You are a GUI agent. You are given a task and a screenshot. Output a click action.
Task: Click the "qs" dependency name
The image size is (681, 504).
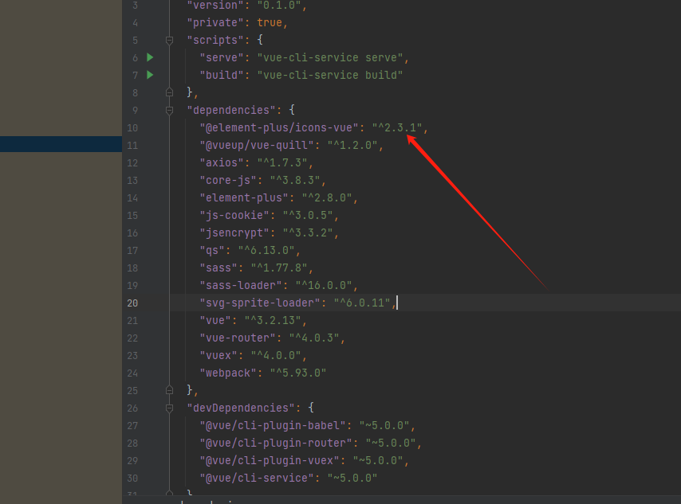coord(212,251)
